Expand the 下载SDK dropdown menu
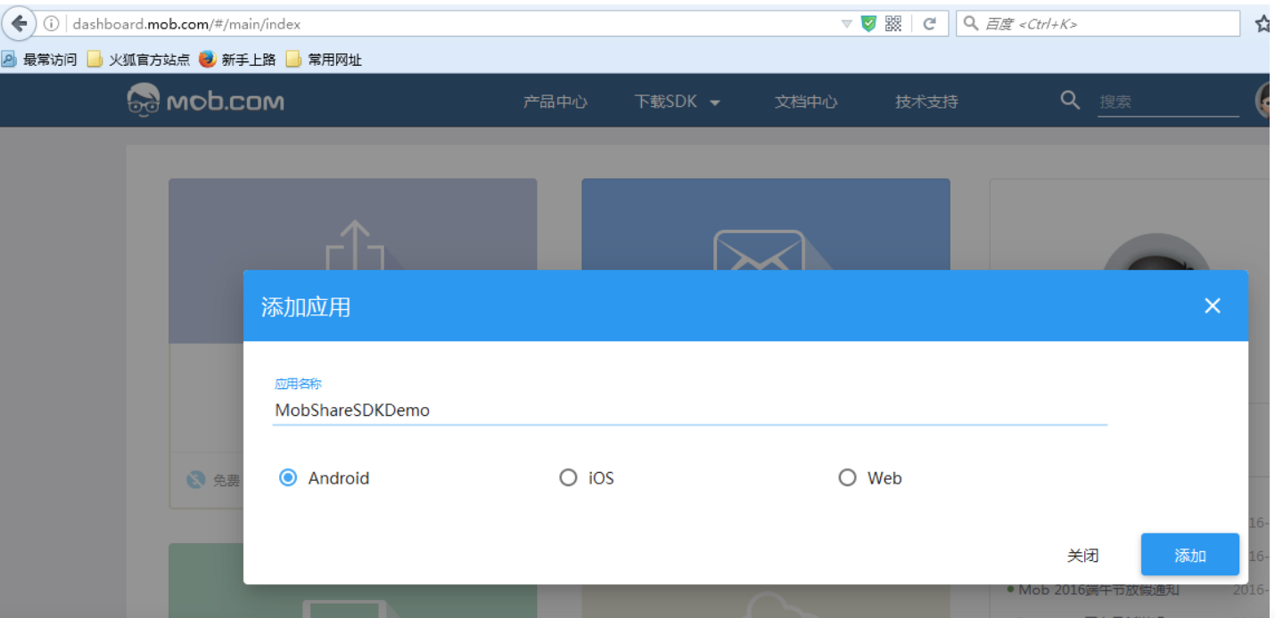Image resolution: width=1275 pixels, height=618 pixels. 677,102
